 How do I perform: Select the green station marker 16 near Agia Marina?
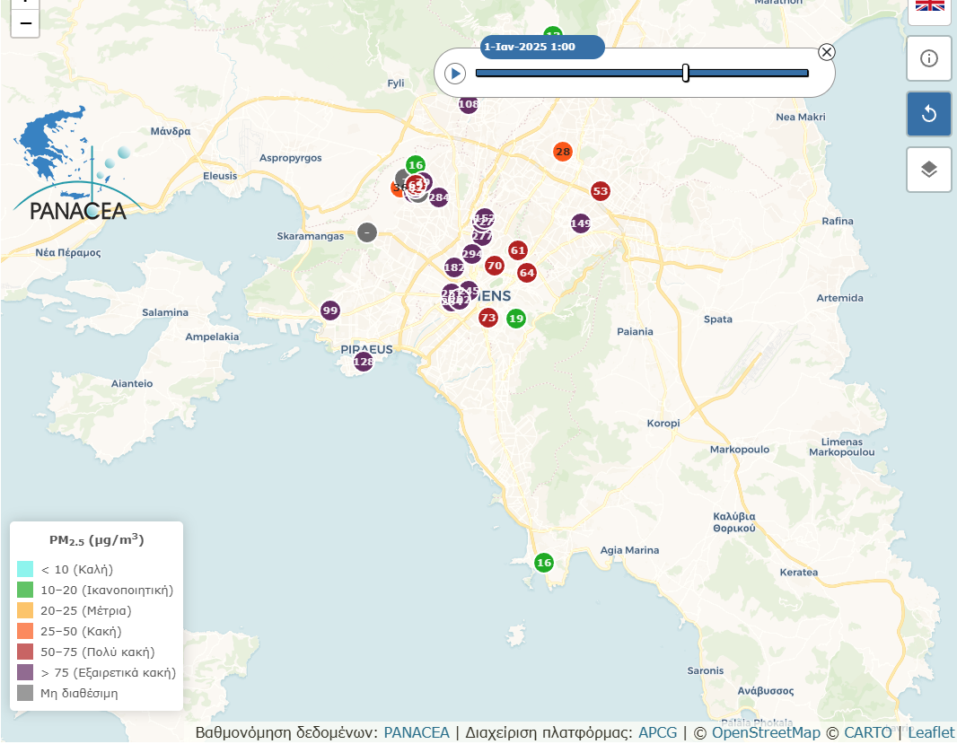coord(543,563)
